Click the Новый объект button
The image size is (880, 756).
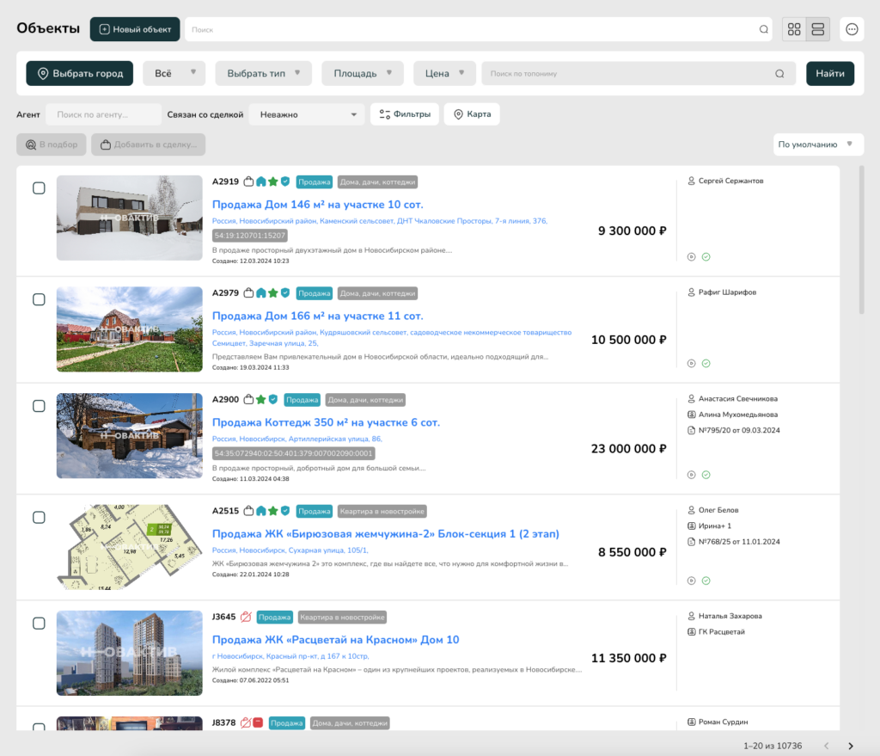point(135,29)
